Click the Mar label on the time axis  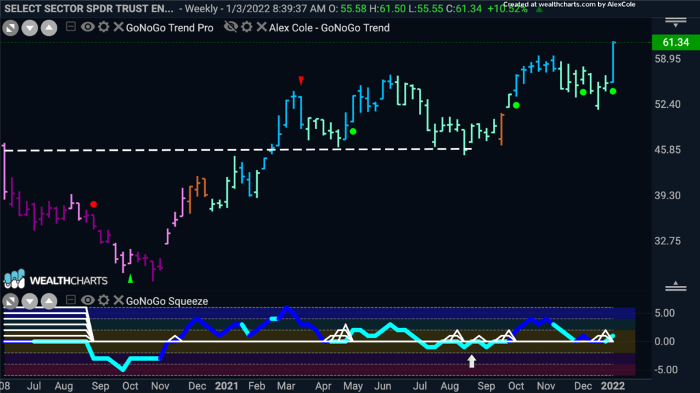286,386
